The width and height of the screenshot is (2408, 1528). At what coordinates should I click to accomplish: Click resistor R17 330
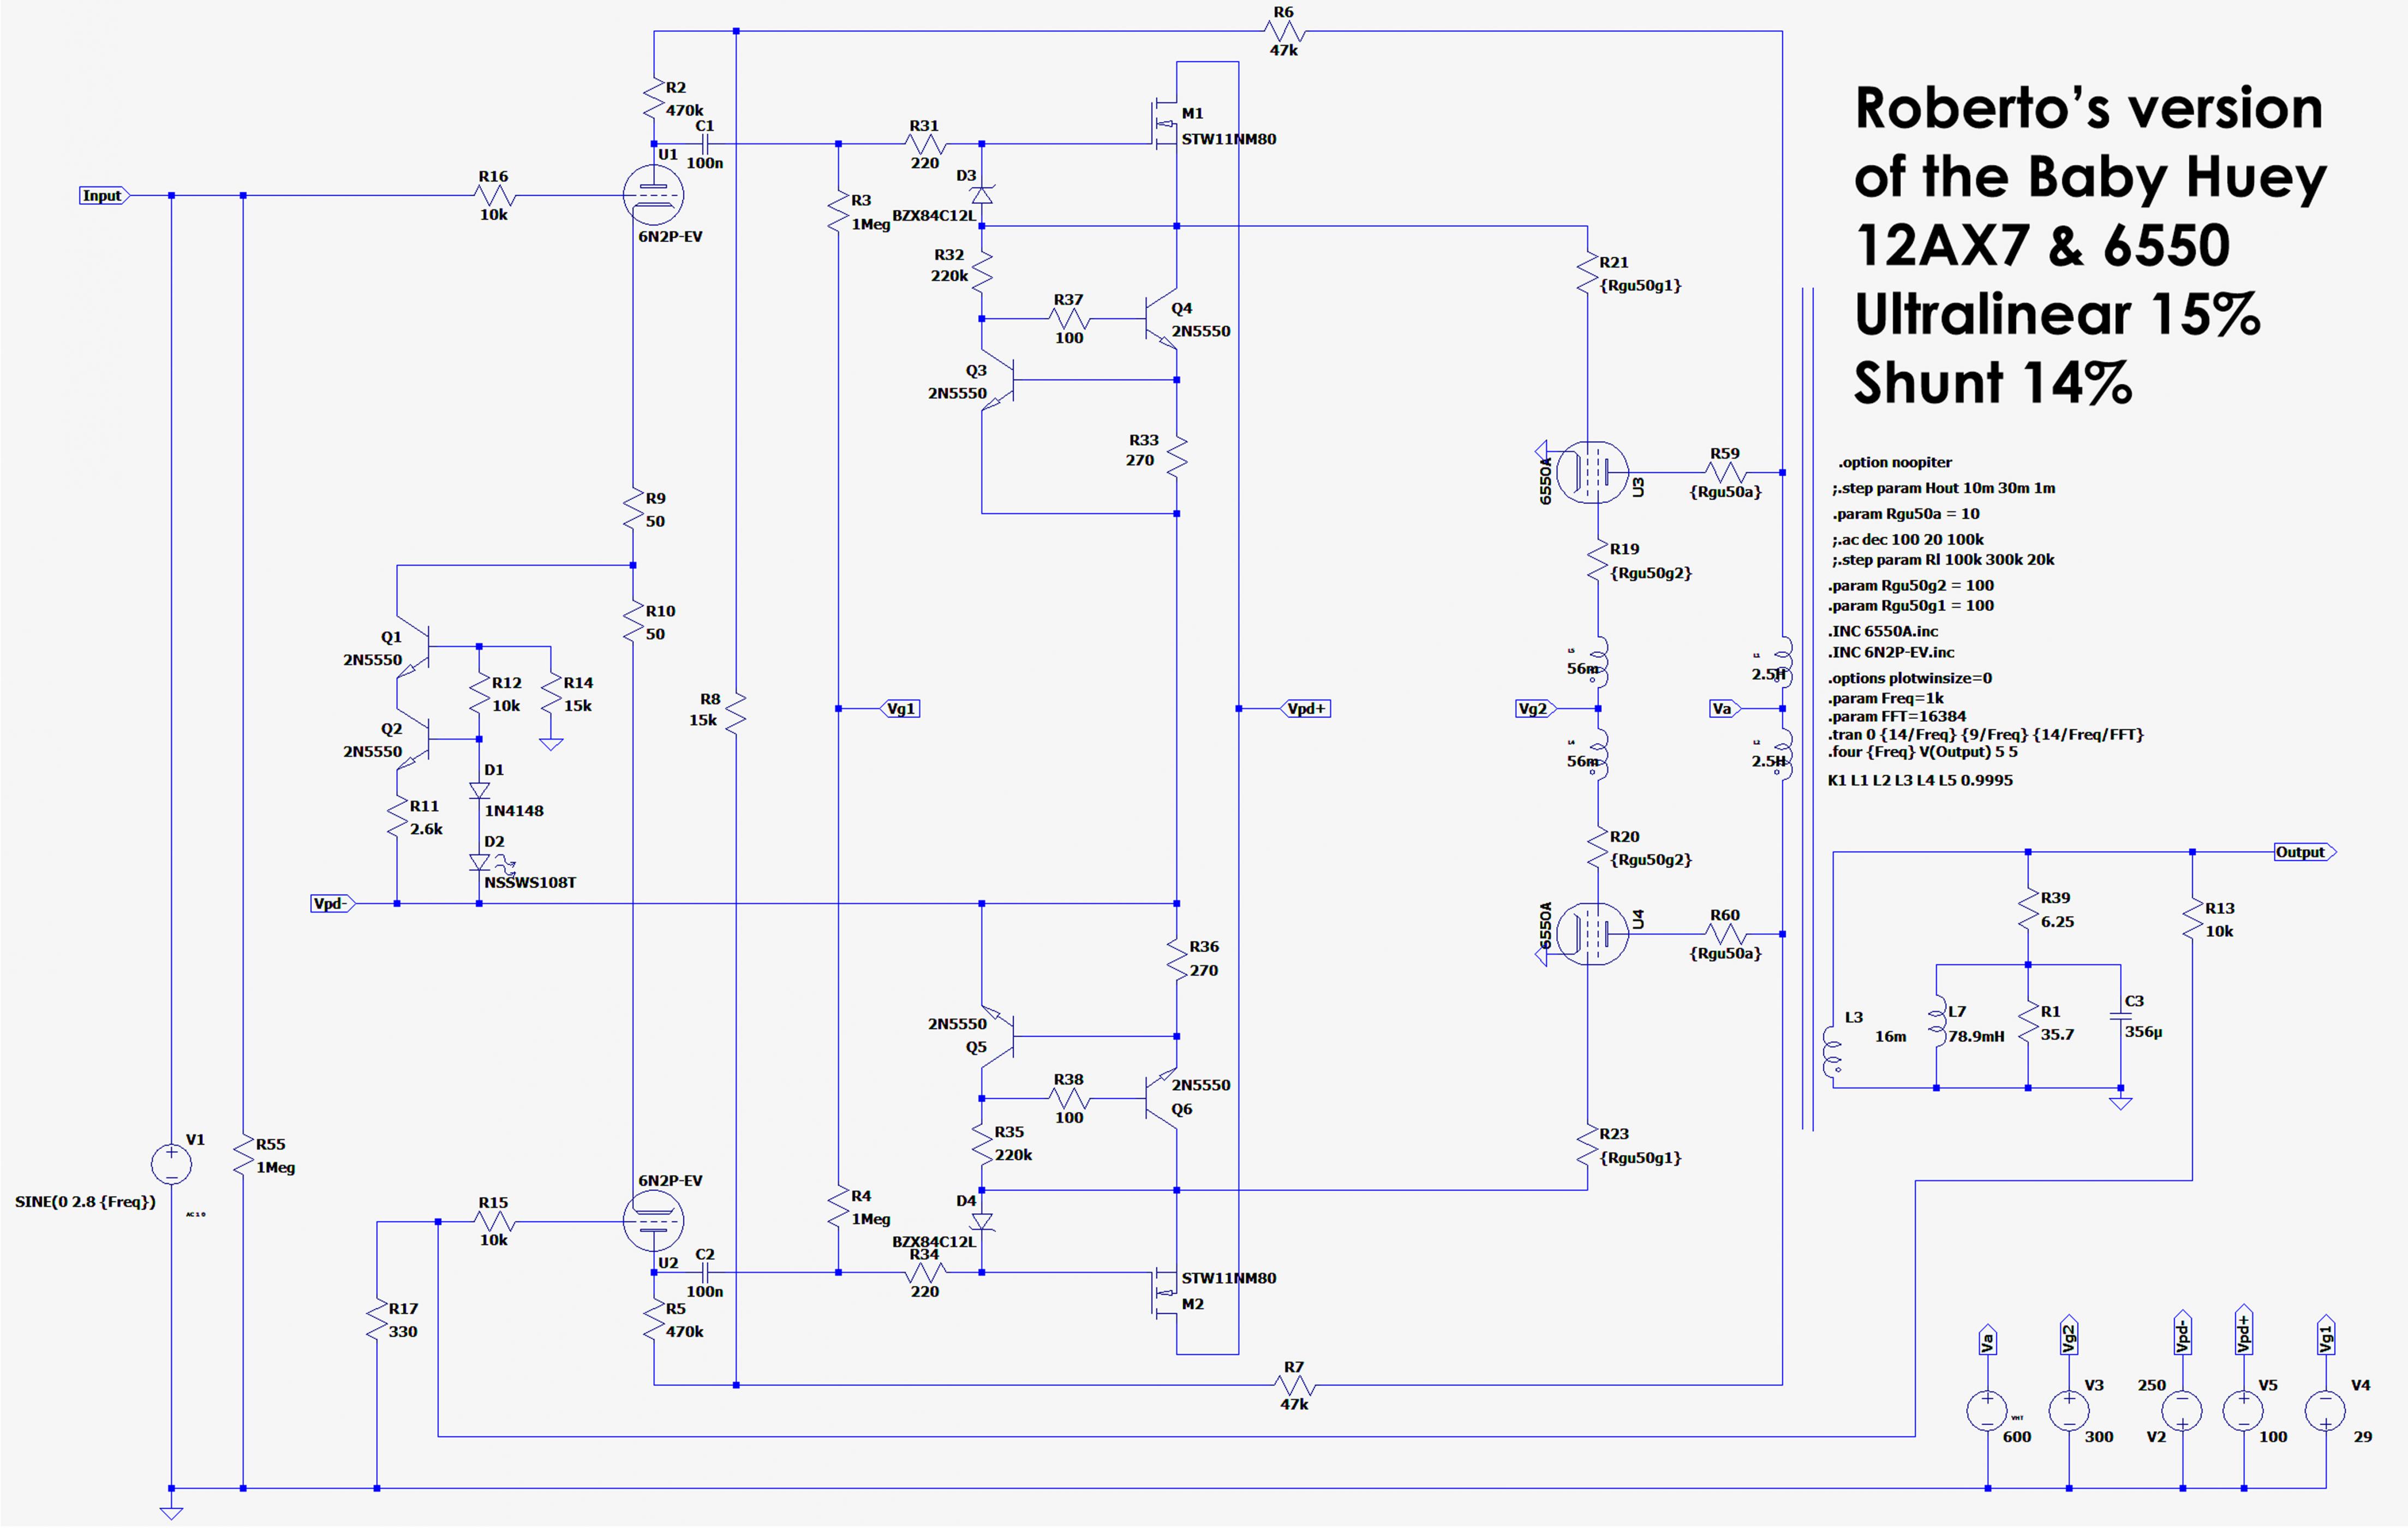376,1318
